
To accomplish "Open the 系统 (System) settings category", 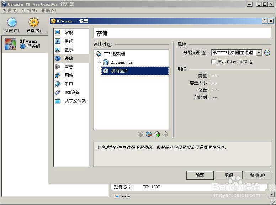I will [71, 41].
